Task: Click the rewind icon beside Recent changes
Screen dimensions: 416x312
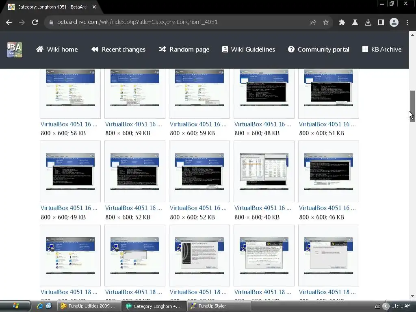Action: click(x=95, y=49)
